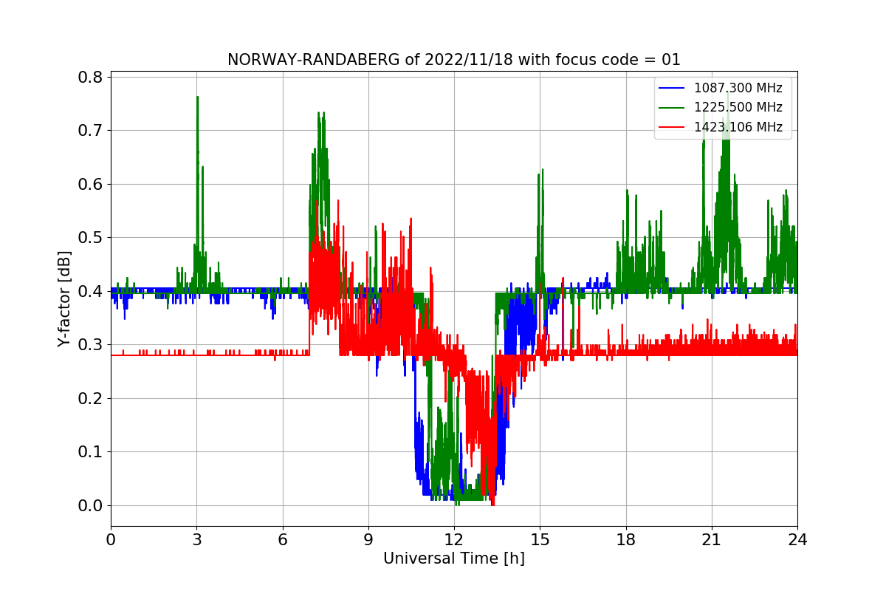Image resolution: width=886 pixels, height=591 pixels.
Task: Click the Universal Time [h] axis label
Action: 453,558
